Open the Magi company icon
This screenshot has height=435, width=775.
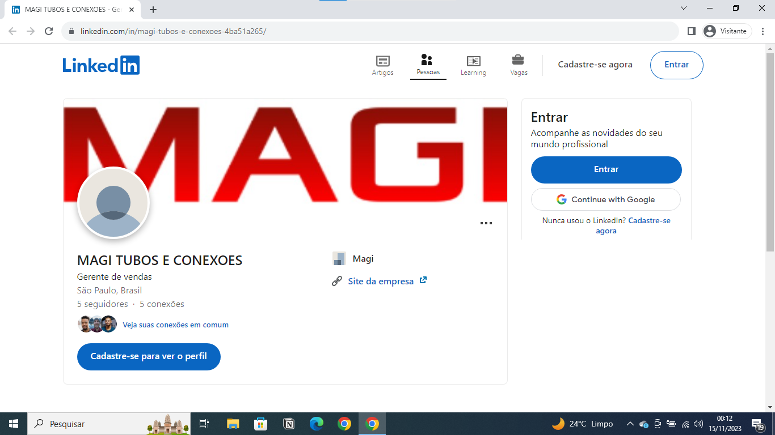click(x=339, y=258)
